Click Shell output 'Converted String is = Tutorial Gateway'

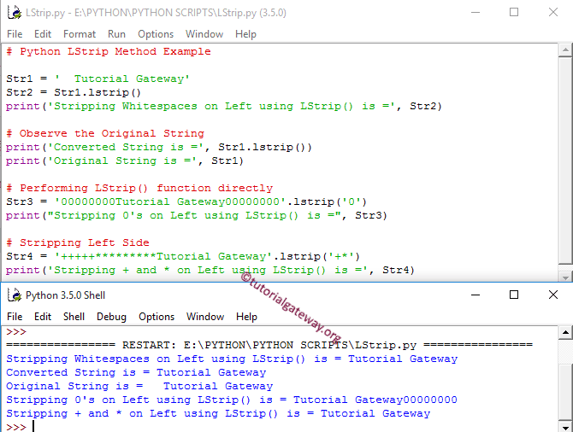[136, 372]
